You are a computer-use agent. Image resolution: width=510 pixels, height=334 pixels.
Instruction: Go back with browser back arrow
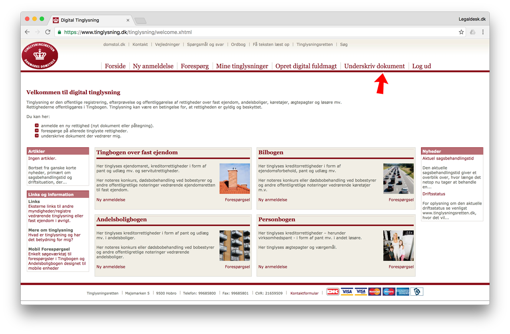tap(27, 32)
